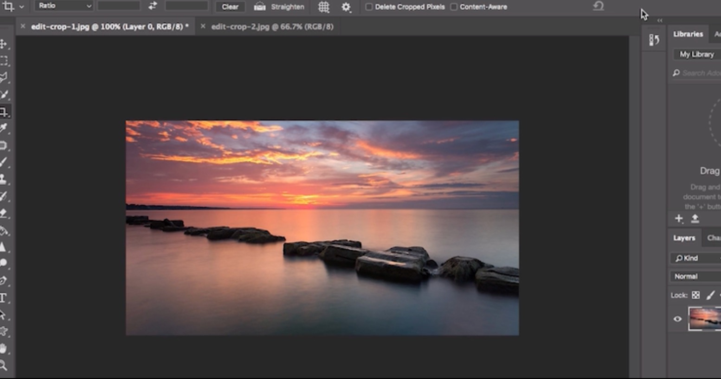
Task: Open the Layers panel tab
Action: 684,238
